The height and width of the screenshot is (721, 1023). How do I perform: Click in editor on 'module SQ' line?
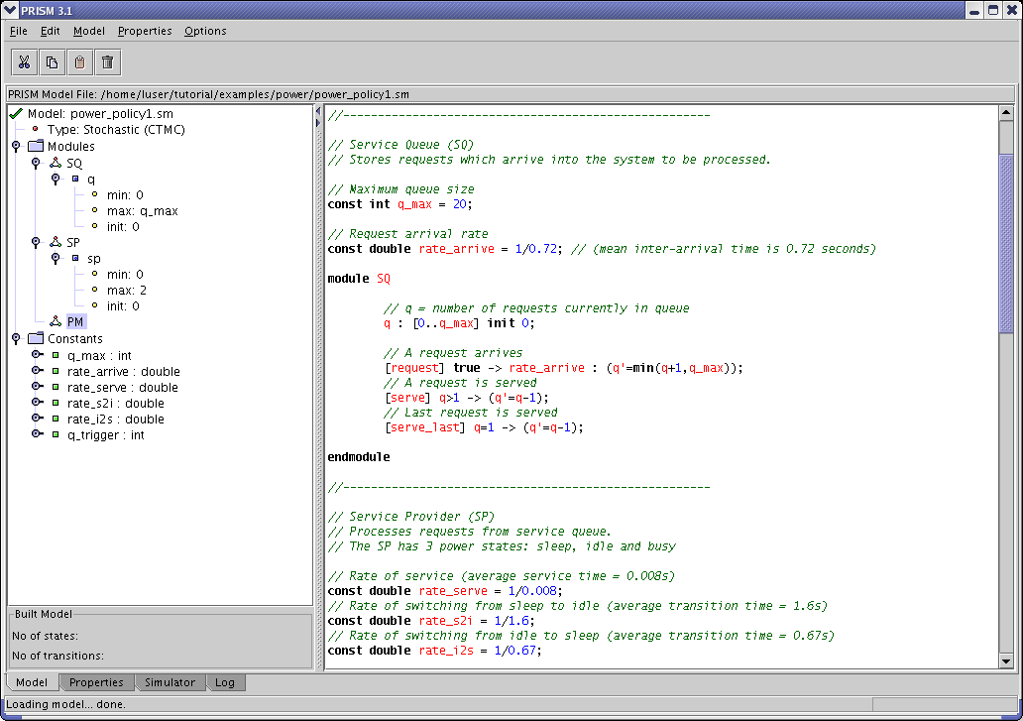coord(359,279)
